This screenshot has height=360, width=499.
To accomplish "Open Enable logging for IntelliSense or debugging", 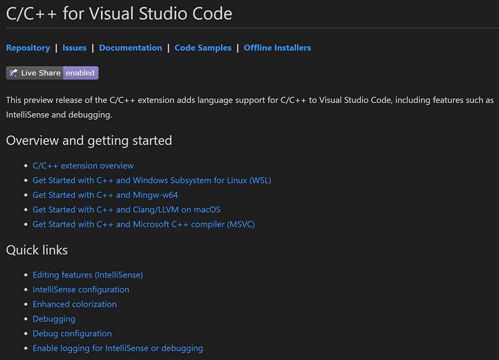I will point(118,348).
